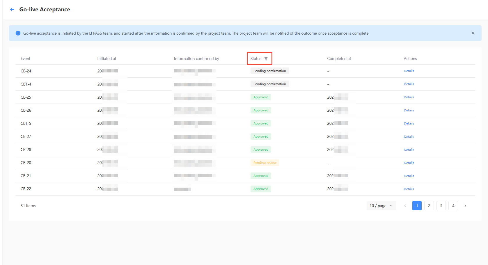Dismiss the blue info banner

(x=473, y=33)
